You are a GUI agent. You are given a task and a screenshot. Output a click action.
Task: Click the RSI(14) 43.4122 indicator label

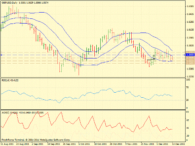pos(10,80)
